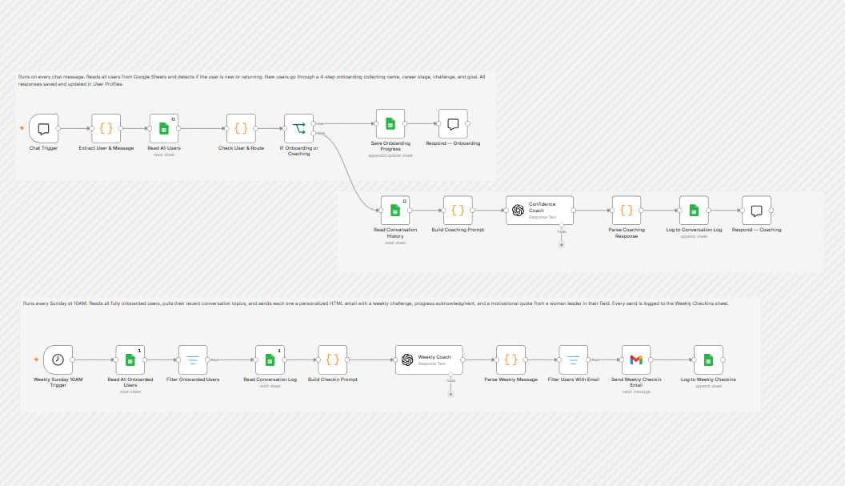The width and height of the screenshot is (845, 486).
Task: Click the true output of IF Onboarding node
Action: 314,123
